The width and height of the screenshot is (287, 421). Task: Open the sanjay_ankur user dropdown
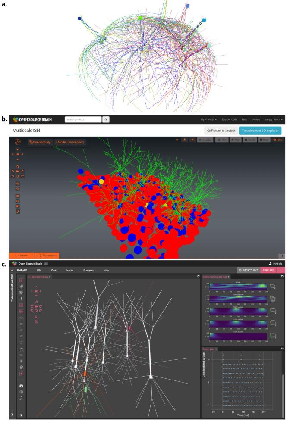pyautogui.click(x=274, y=119)
